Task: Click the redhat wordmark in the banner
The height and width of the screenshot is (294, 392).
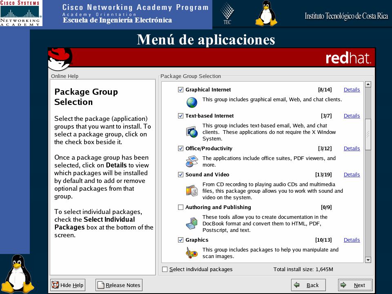Action: tap(348, 58)
